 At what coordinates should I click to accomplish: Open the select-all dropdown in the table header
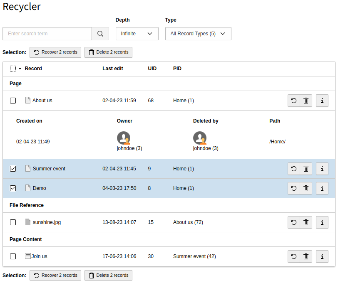[x=15, y=69]
